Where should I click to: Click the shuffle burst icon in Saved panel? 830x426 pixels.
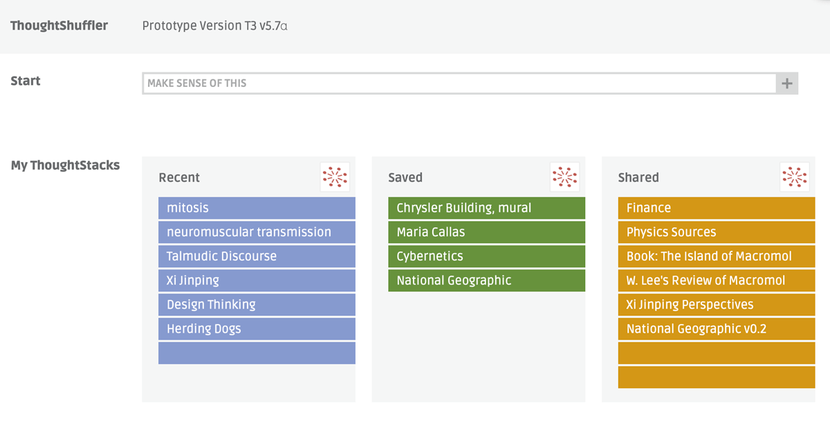pyautogui.click(x=565, y=177)
